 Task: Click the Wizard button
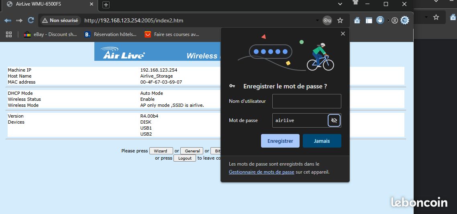(161, 151)
